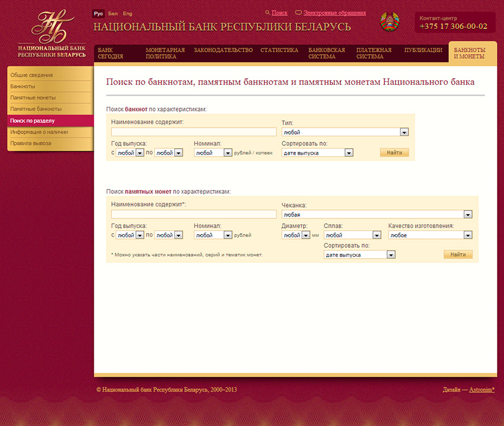Open the Банковская система menu
Image resolution: width=504 pixels, height=426 pixels.
(x=327, y=53)
